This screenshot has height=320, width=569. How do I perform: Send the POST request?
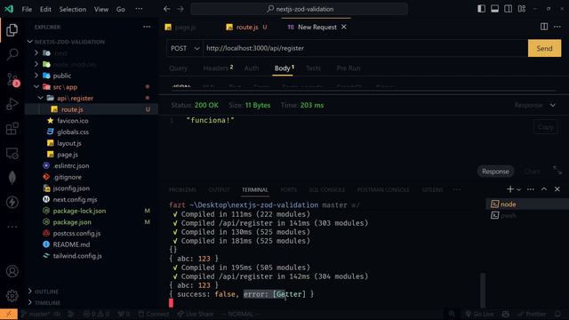544,48
